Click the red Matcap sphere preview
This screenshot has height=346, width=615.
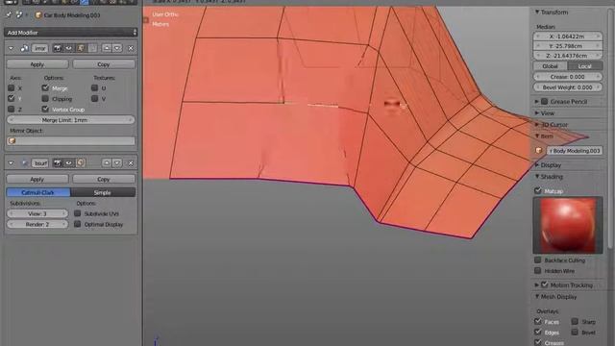[568, 225]
